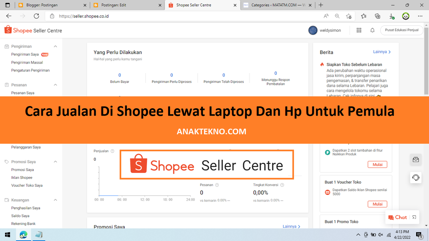Open a new browser tab with plus
This screenshot has width=429, height=241.
tap(321, 5)
